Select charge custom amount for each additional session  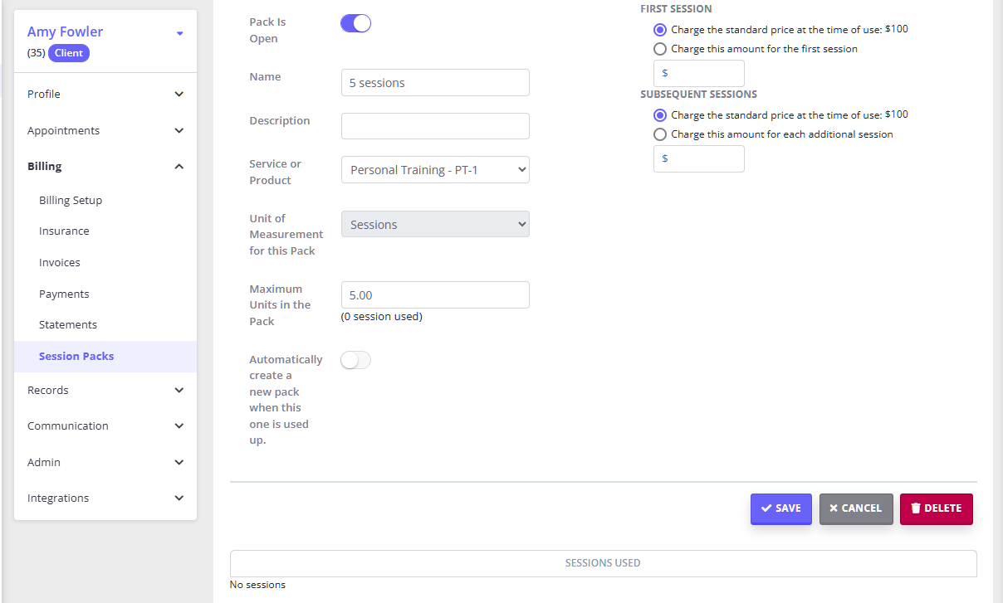660,134
